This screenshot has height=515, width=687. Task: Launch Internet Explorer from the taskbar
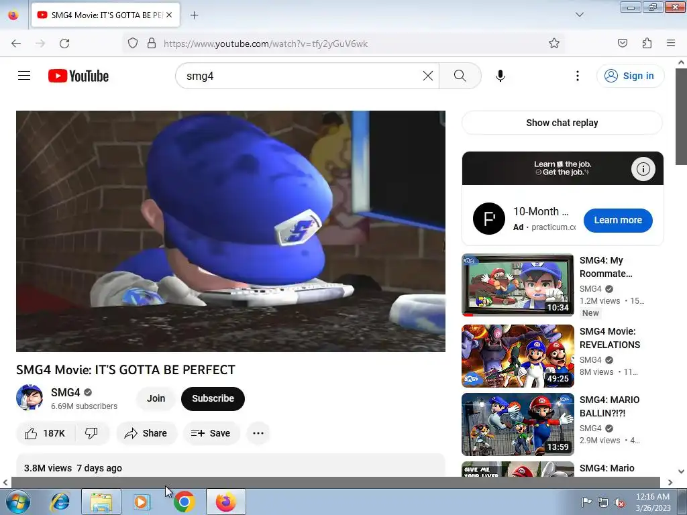point(60,502)
